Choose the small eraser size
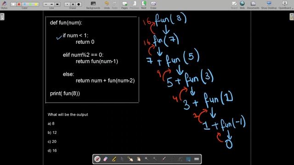Image resolution: width=294 pixels, height=165 pixels. point(67,4)
